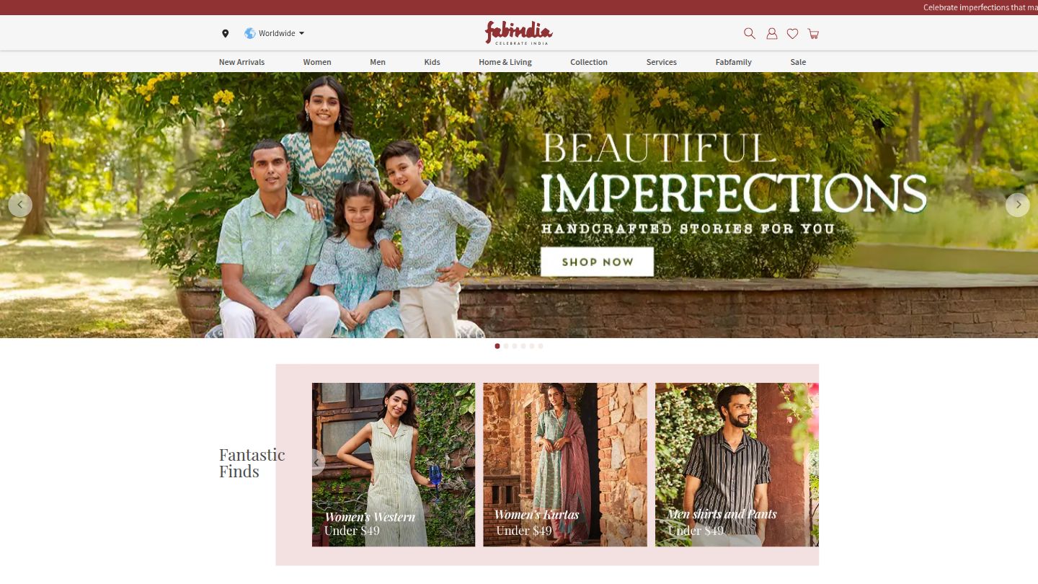Open the Home & Living menu
Image resolution: width=1038 pixels, height=584 pixels.
pos(505,62)
